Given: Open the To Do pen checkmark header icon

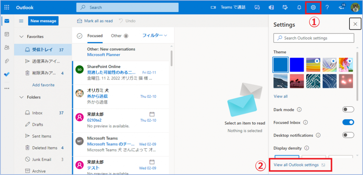Looking at the screenshot, I should coord(285,7).
